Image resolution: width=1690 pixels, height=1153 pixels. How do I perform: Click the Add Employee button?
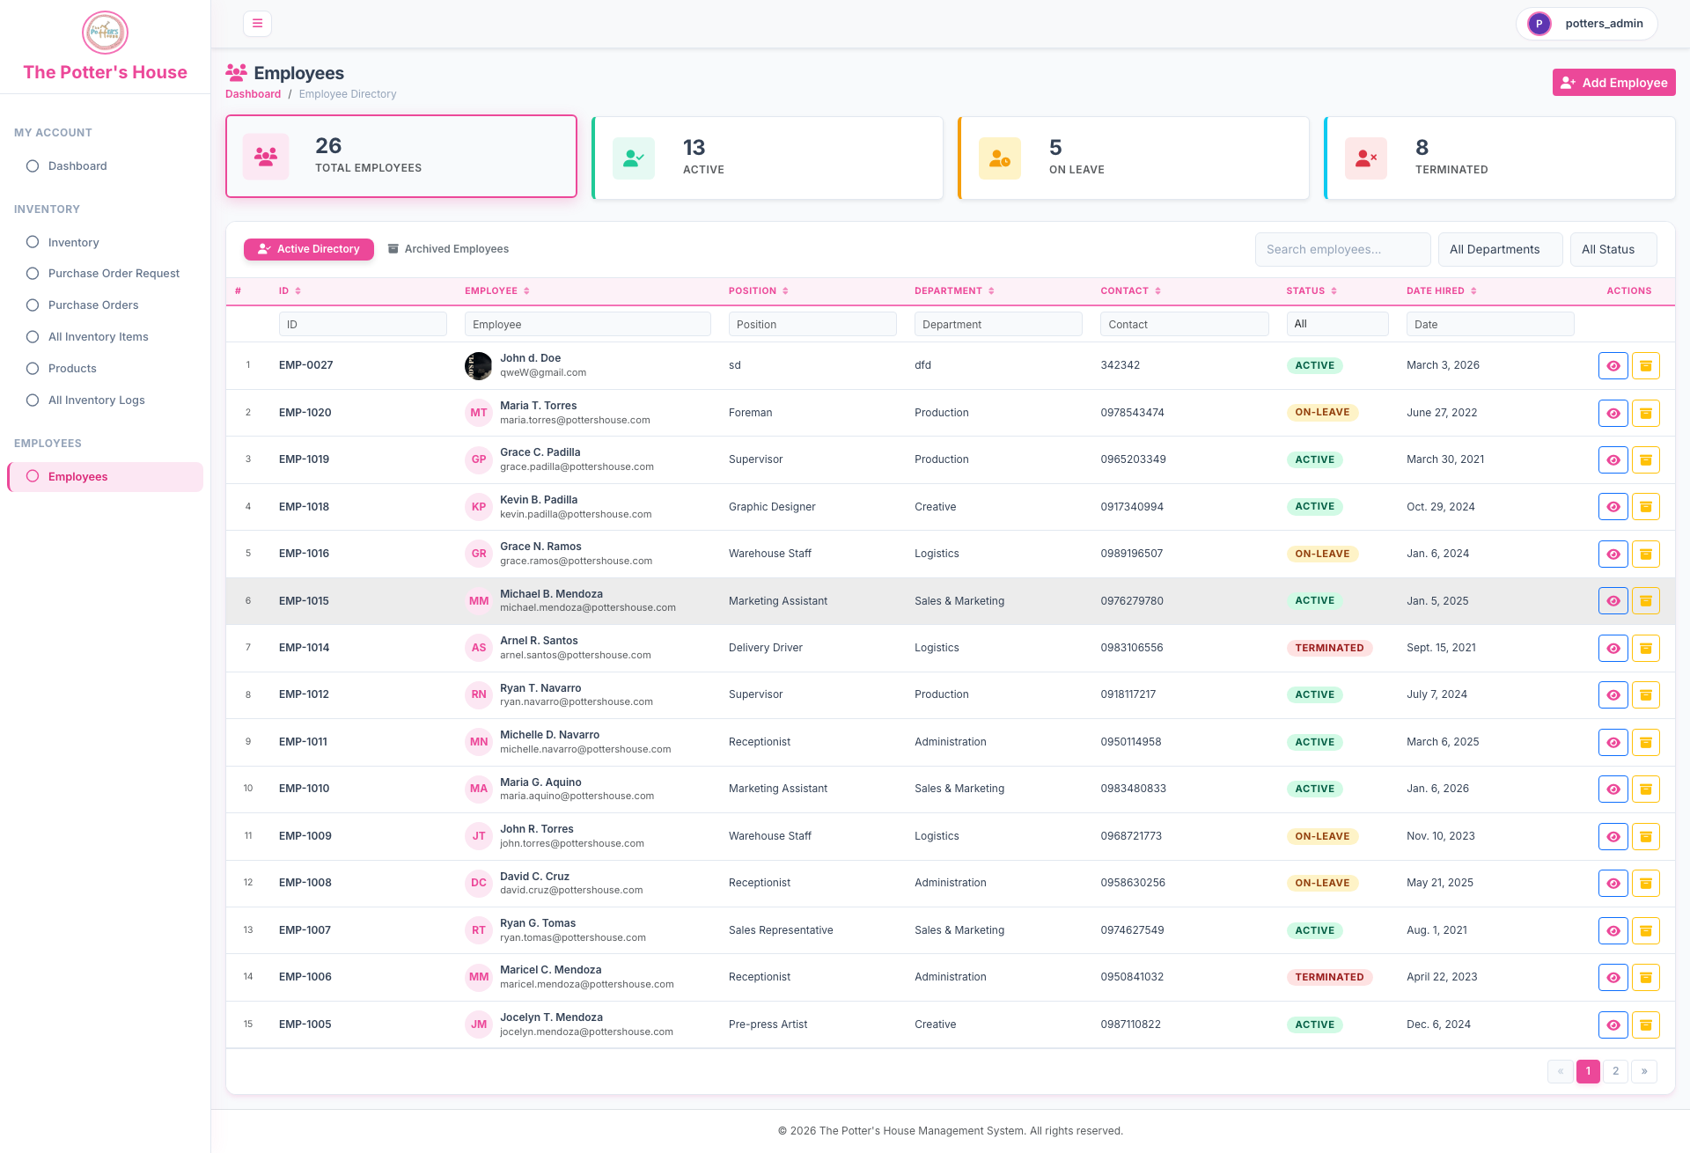click(x=1613, y=83)
